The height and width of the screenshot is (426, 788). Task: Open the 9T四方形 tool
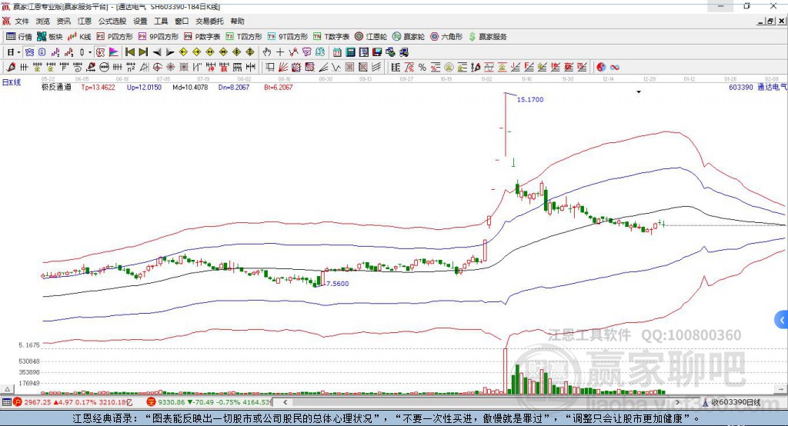(x=288, y=37)
